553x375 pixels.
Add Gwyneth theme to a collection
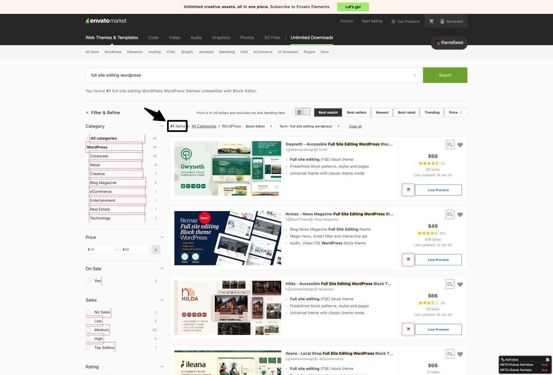450,144
